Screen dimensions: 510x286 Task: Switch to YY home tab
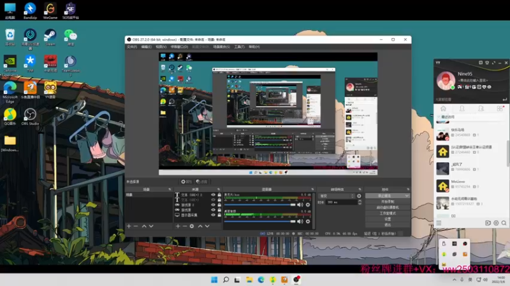click(x=443, y=108)
